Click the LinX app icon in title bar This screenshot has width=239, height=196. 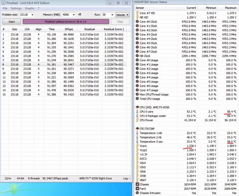click(x=3, y=3)
